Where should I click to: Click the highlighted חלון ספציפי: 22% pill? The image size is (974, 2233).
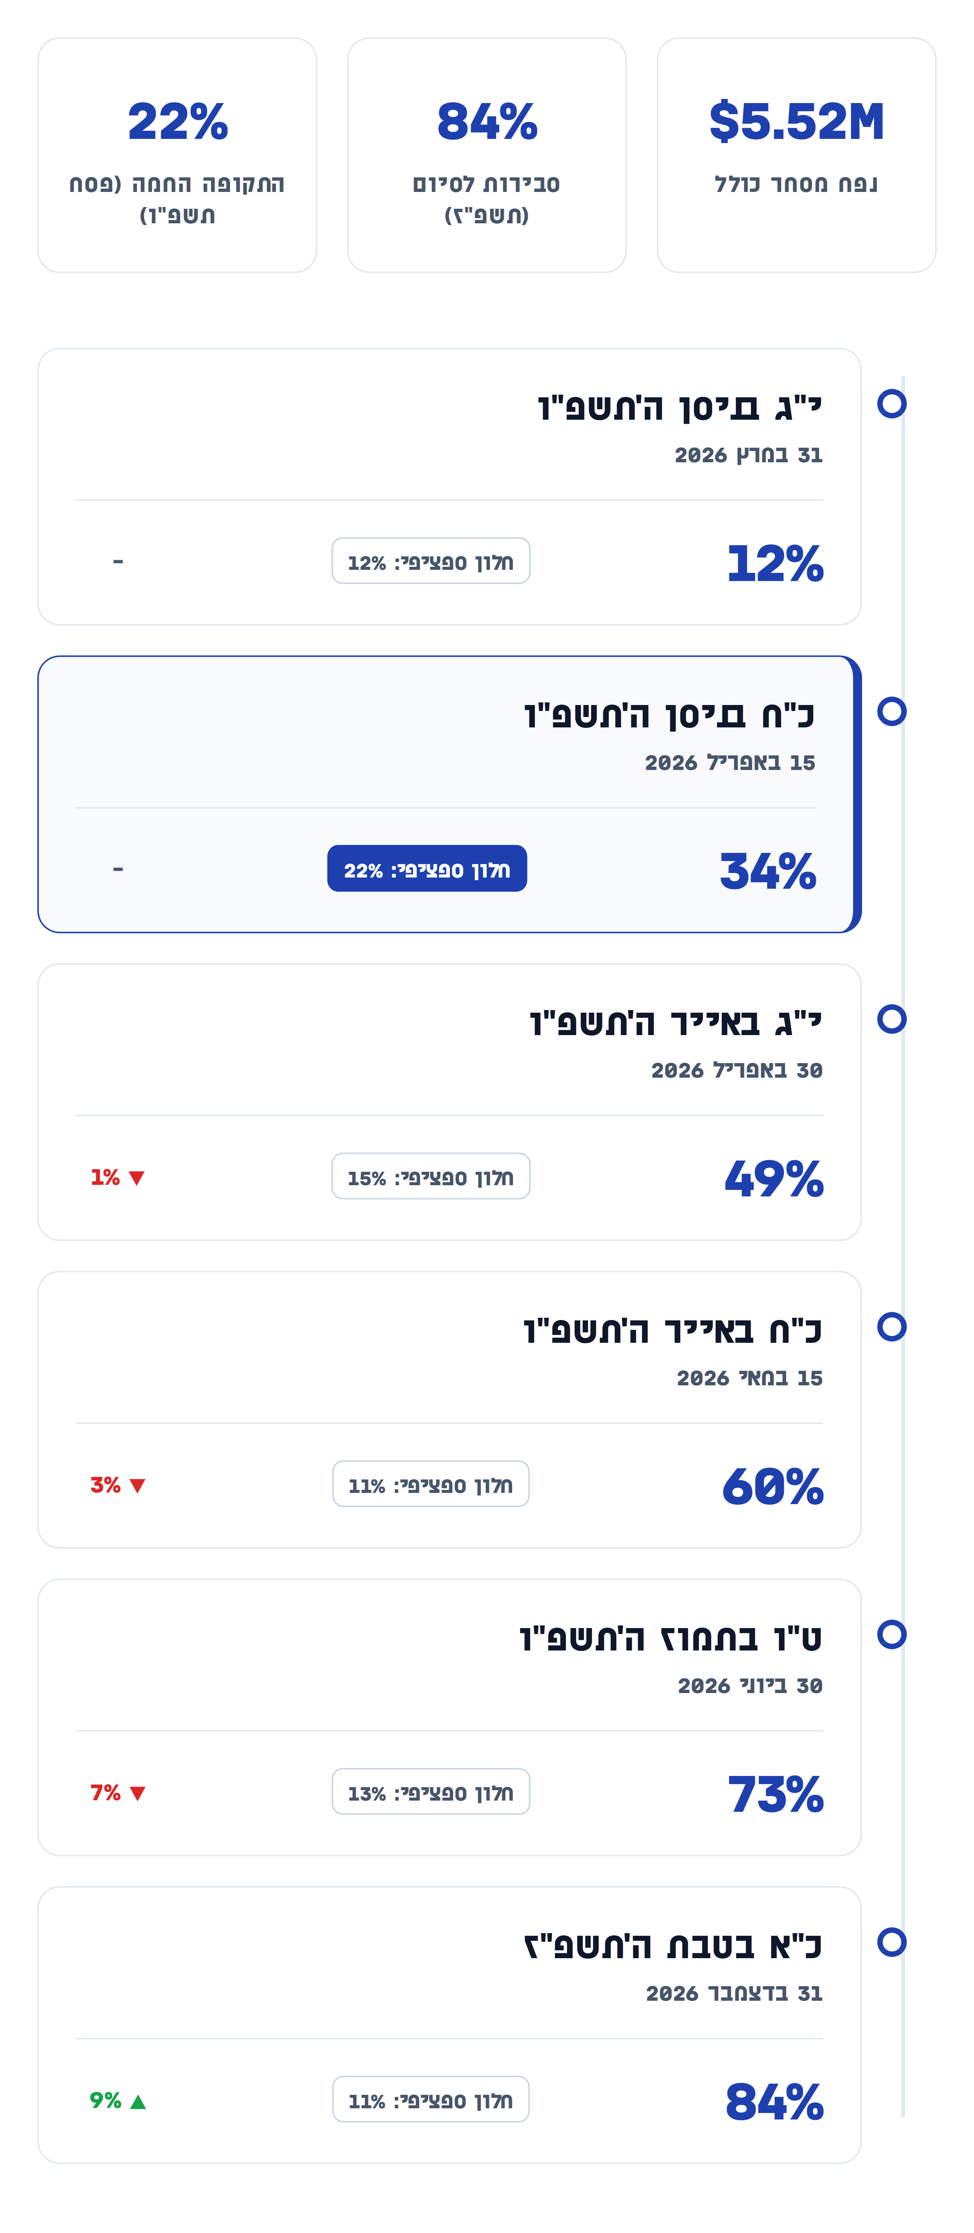[x=427, y=869]
